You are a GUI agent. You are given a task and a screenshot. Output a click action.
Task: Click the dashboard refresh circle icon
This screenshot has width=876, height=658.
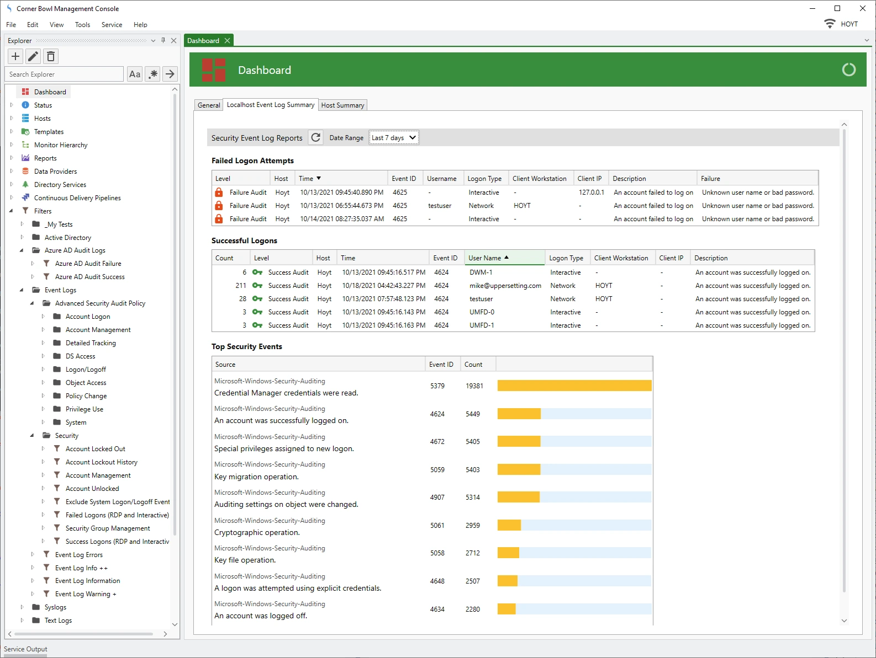[x=848, y=69]
